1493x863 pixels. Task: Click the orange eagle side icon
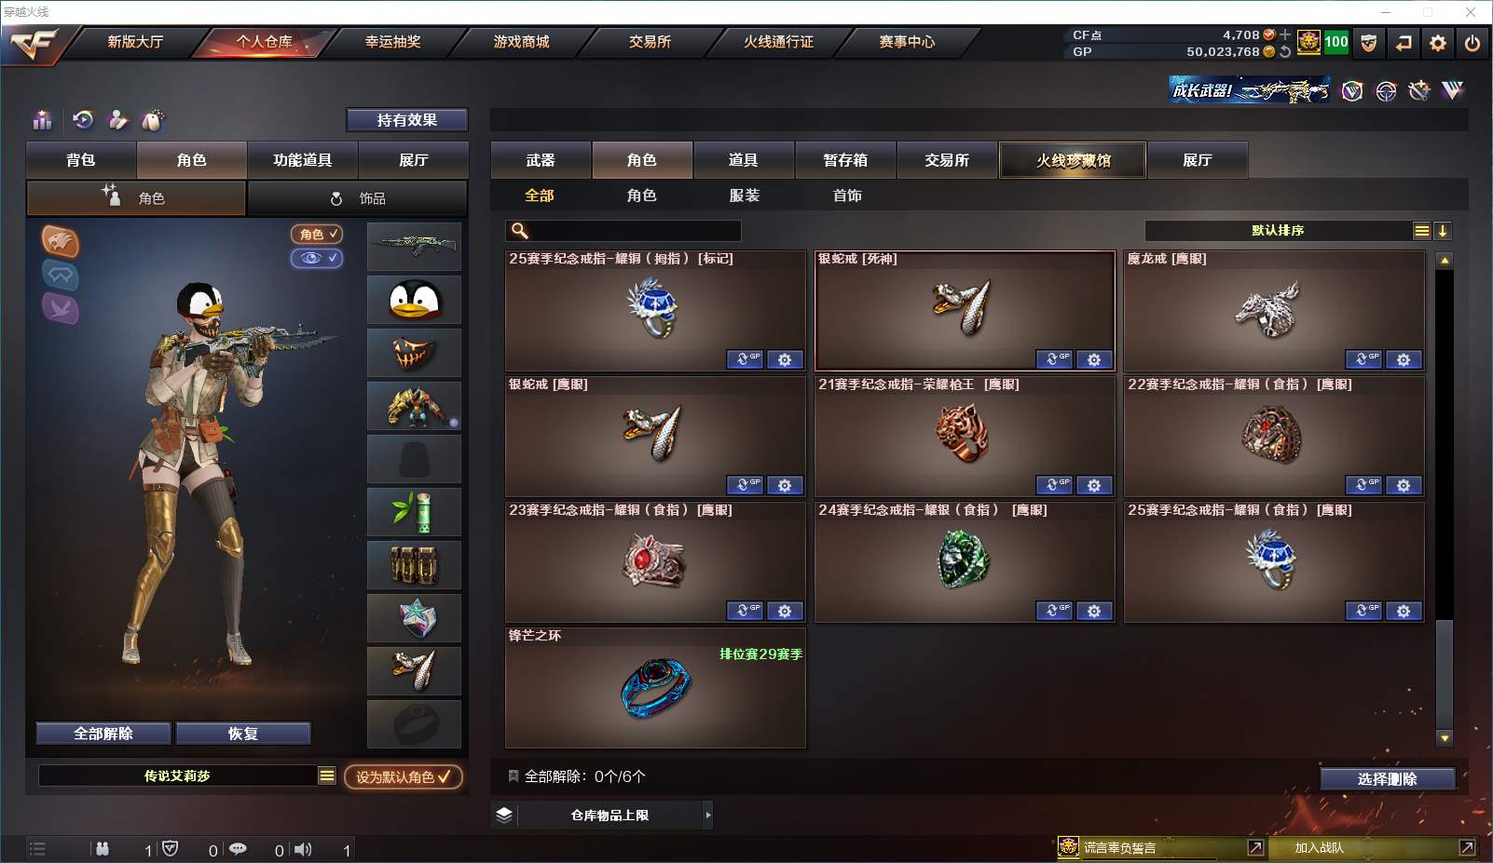point(61,241)
